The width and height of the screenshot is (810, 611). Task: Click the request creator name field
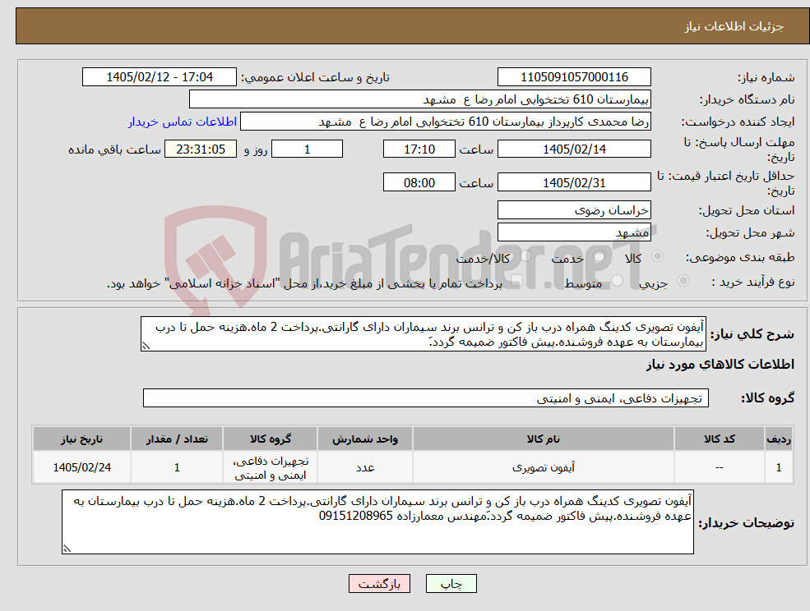pyautogui.click(x=445, y=122)
